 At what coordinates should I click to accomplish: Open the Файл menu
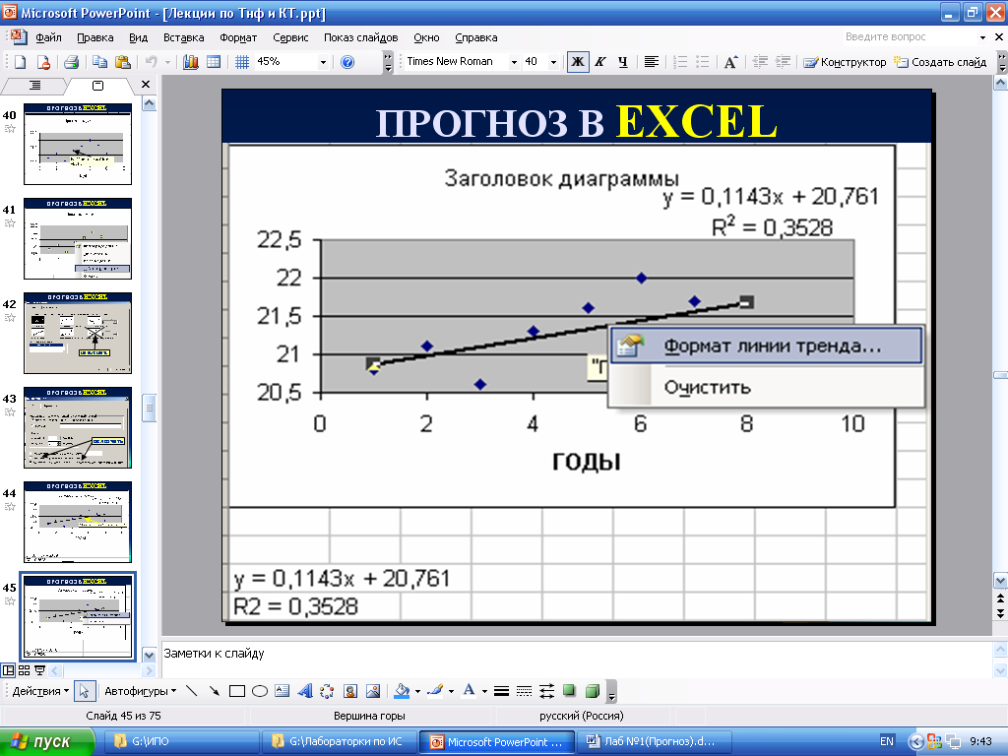(x=48, y=37)
